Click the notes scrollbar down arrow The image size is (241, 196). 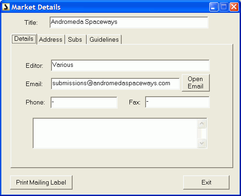click(202, 143)
